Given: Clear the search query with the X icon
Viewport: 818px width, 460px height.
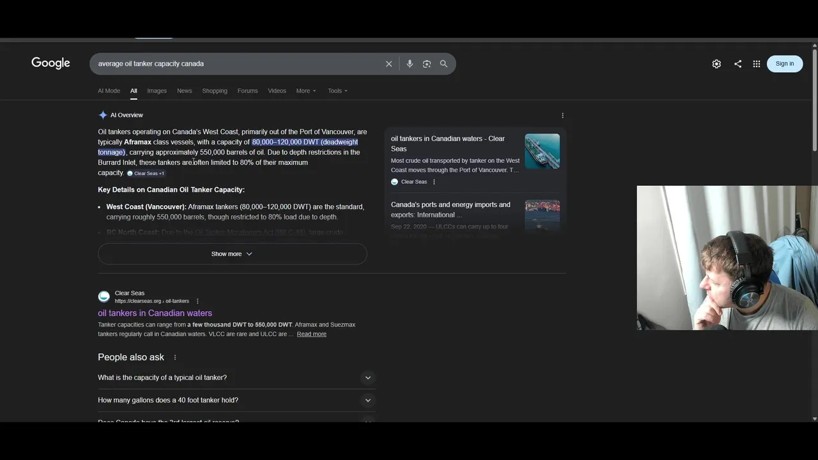Looking at the screenshot, I should coord(389,64).
